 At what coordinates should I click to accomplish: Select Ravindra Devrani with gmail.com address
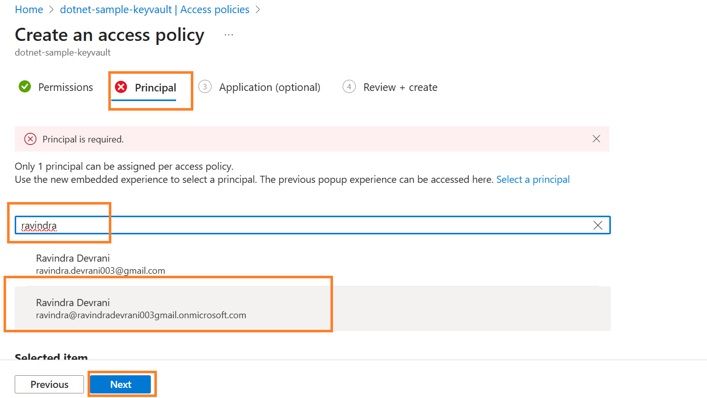point(101,264)
